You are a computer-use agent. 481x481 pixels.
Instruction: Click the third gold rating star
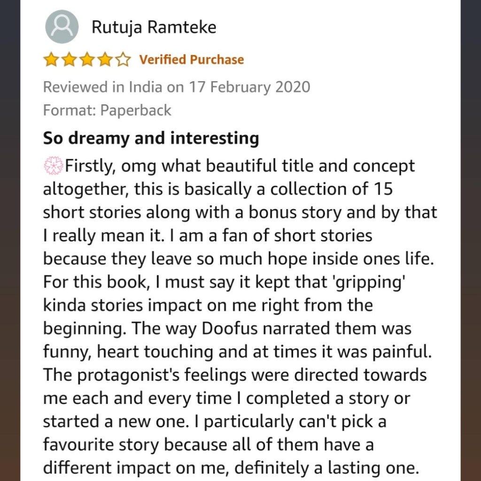tap(86, 60)
